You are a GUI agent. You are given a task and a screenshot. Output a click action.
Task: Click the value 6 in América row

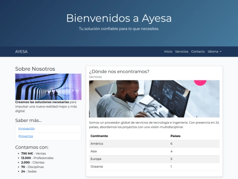click(171, 144)
